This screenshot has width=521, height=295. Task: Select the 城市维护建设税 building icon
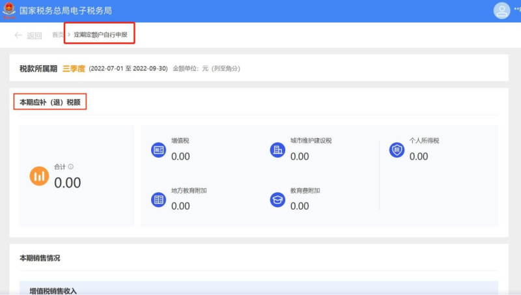coord(277,150)
